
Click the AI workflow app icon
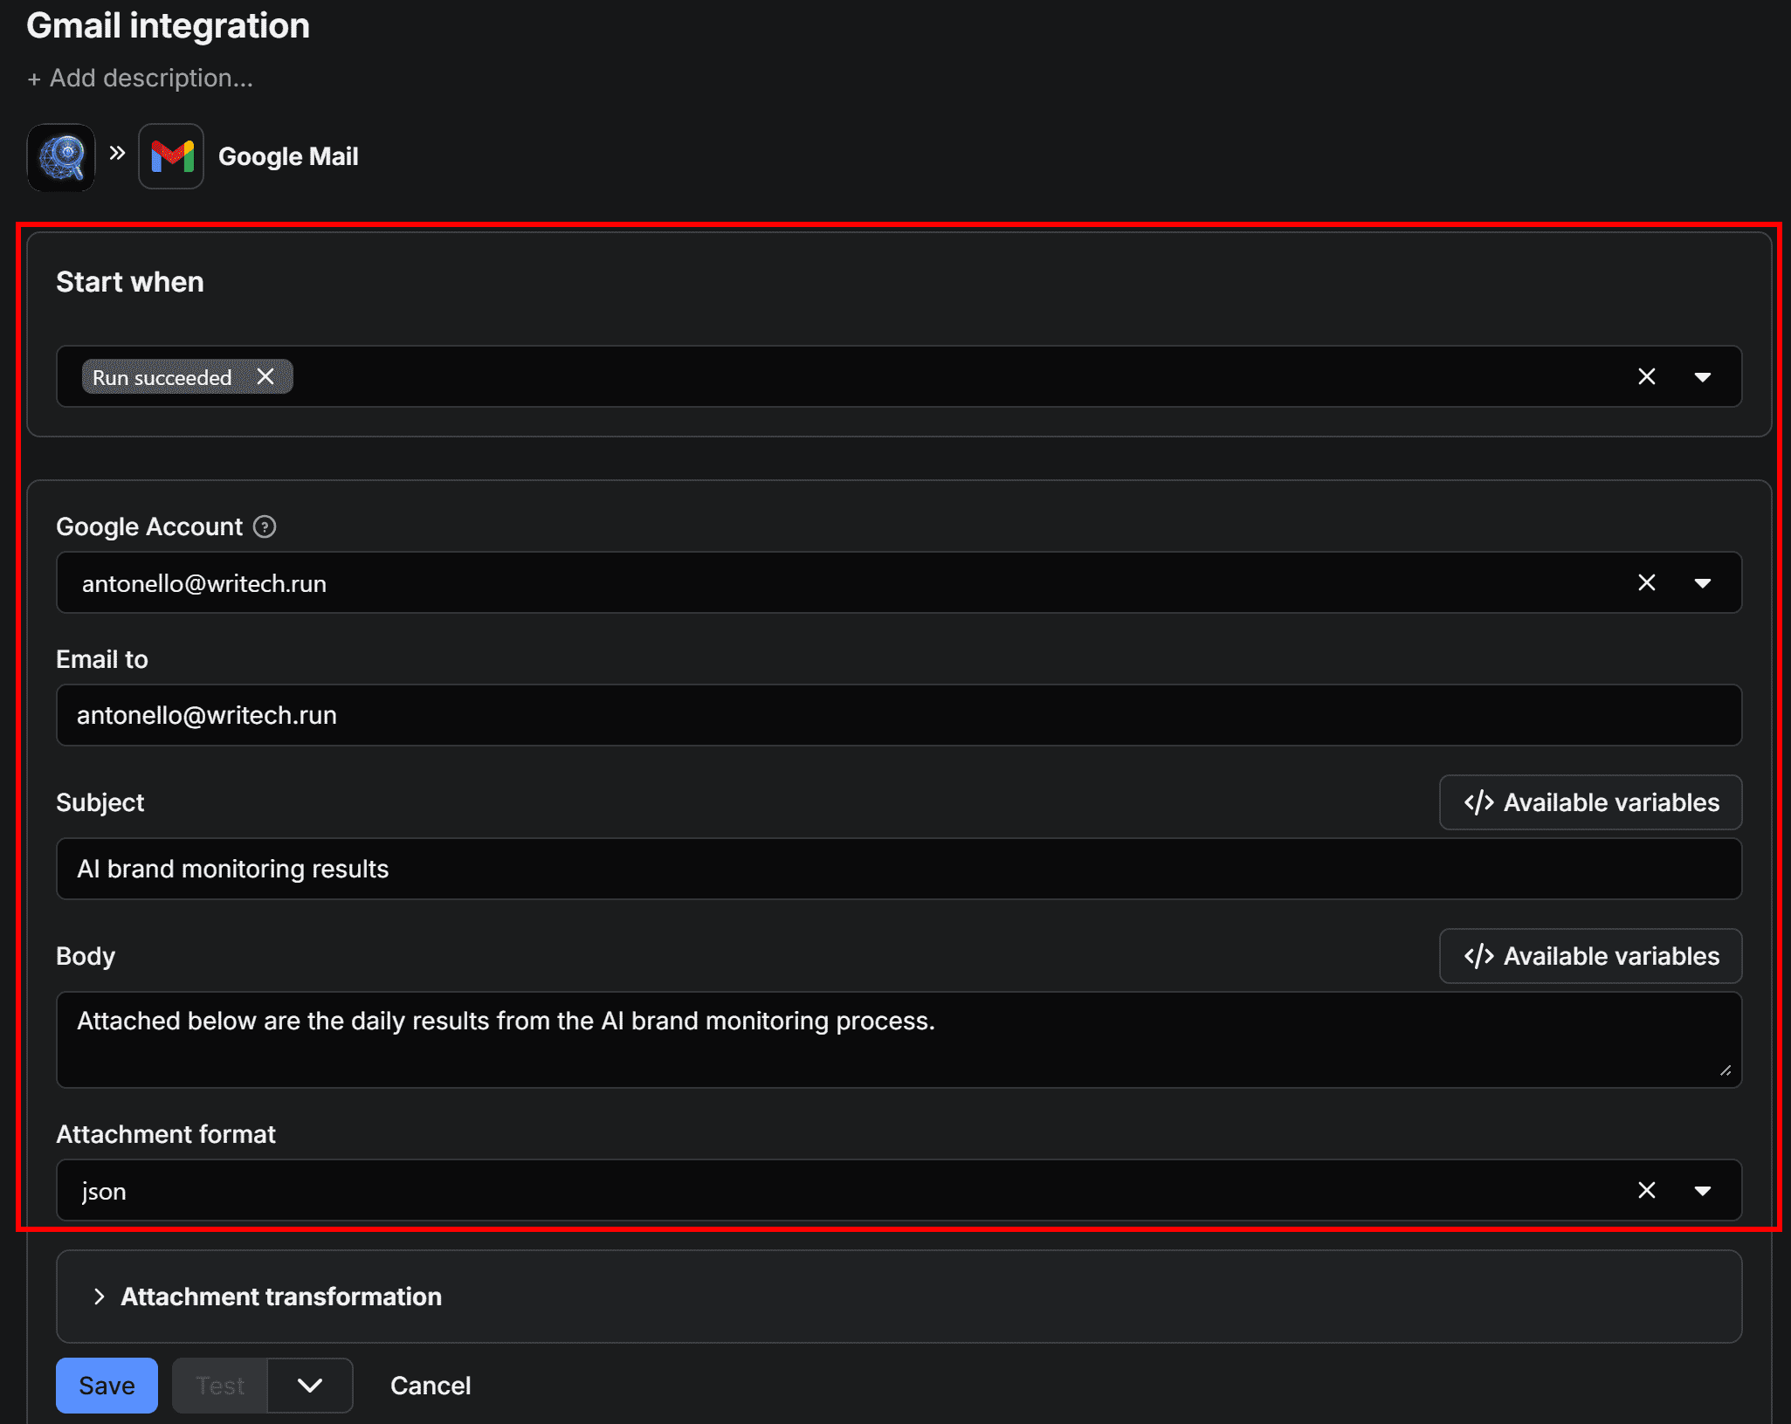pos(60,157)
